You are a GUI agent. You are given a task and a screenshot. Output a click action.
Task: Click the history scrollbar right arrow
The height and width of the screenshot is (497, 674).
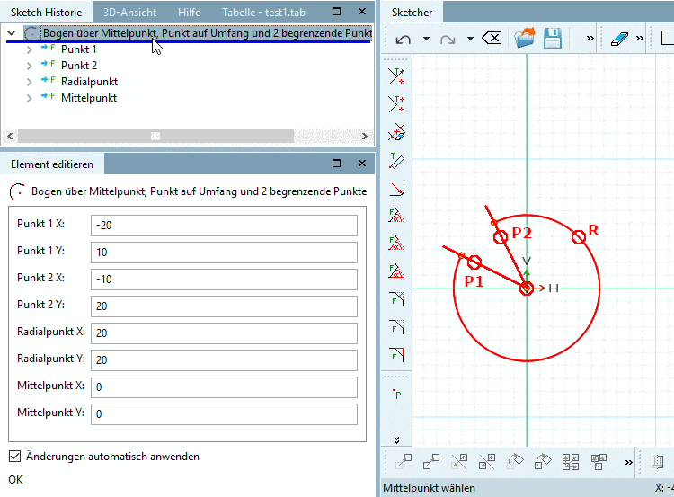365,136
